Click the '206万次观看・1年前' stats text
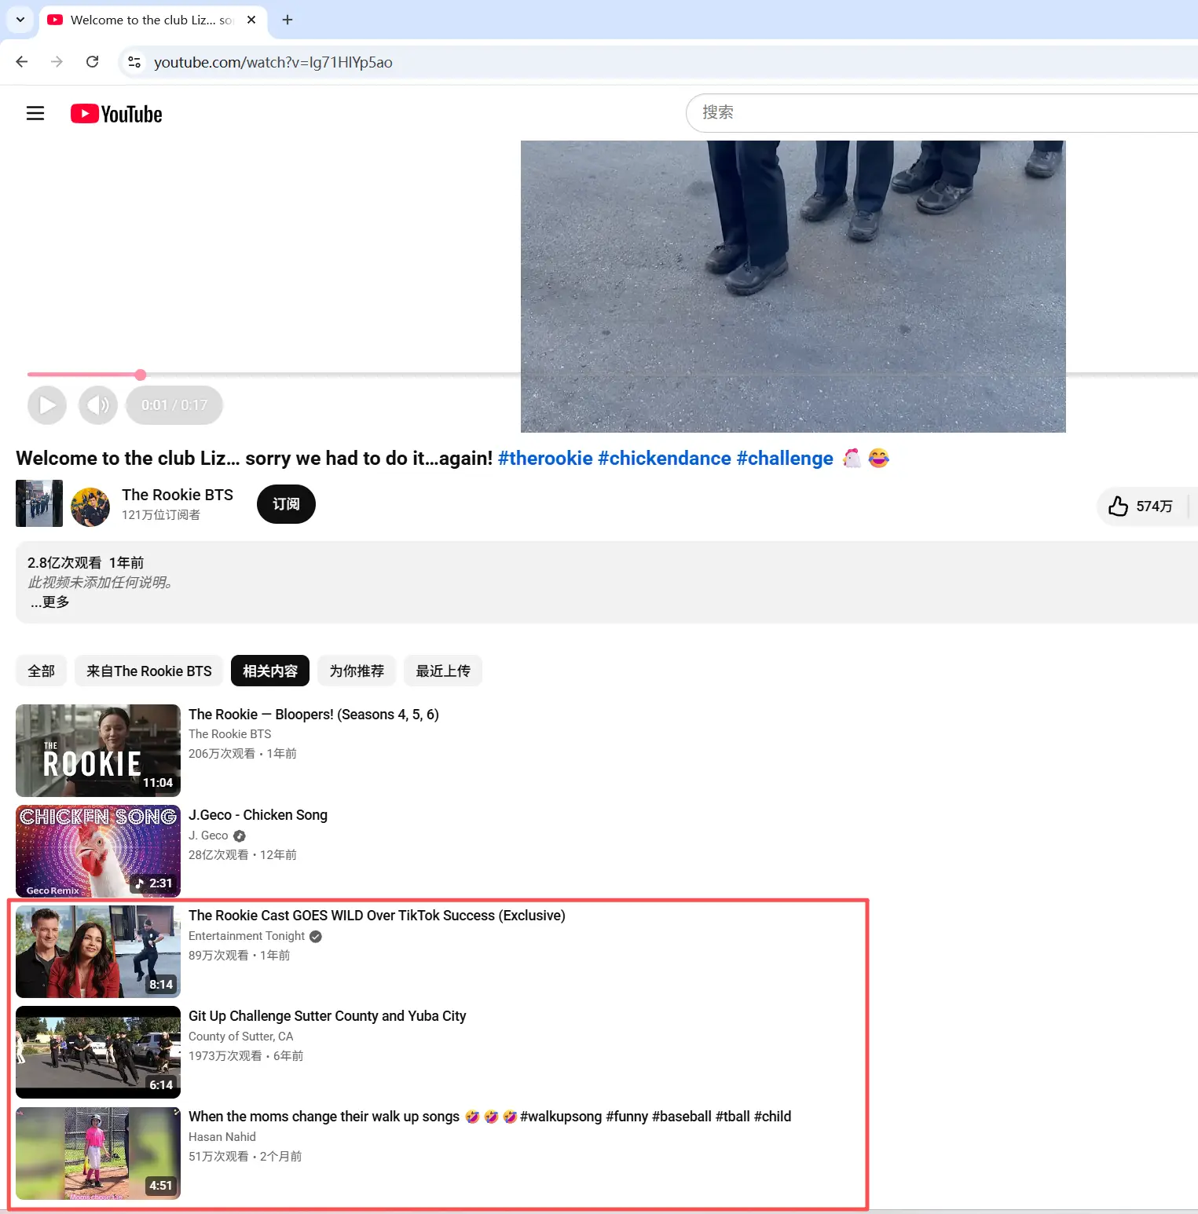 (x=243, y=754)
